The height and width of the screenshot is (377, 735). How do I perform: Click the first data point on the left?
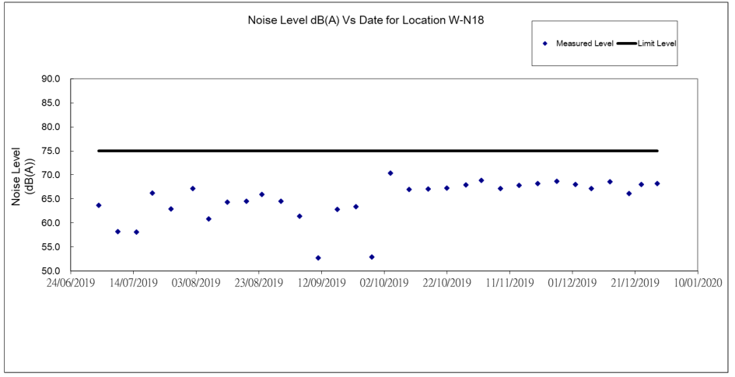[x=99, y=205]
